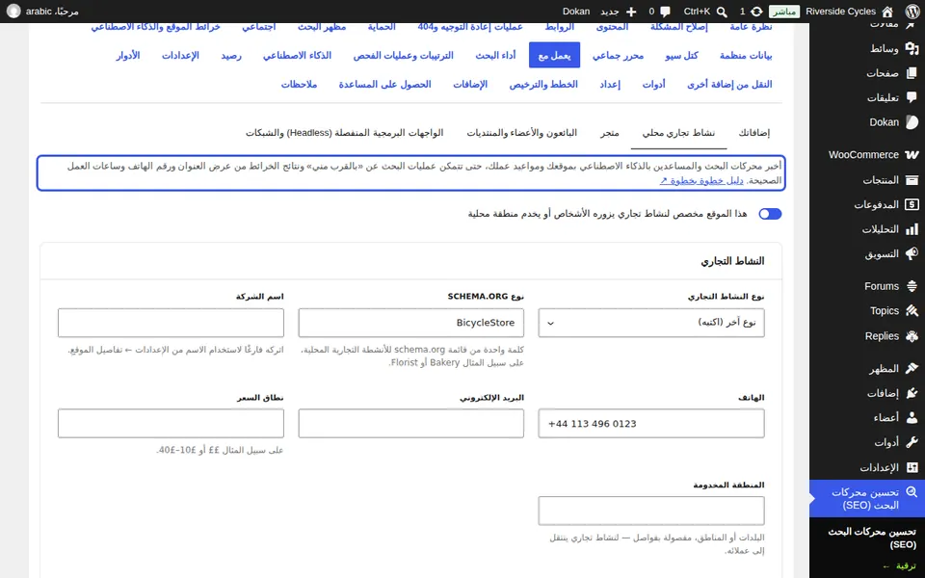The height and width of the screenshot is (578, 925).
Task: Click the SCHEMA.ORG type field with BicycleStore
Action: 410,323
